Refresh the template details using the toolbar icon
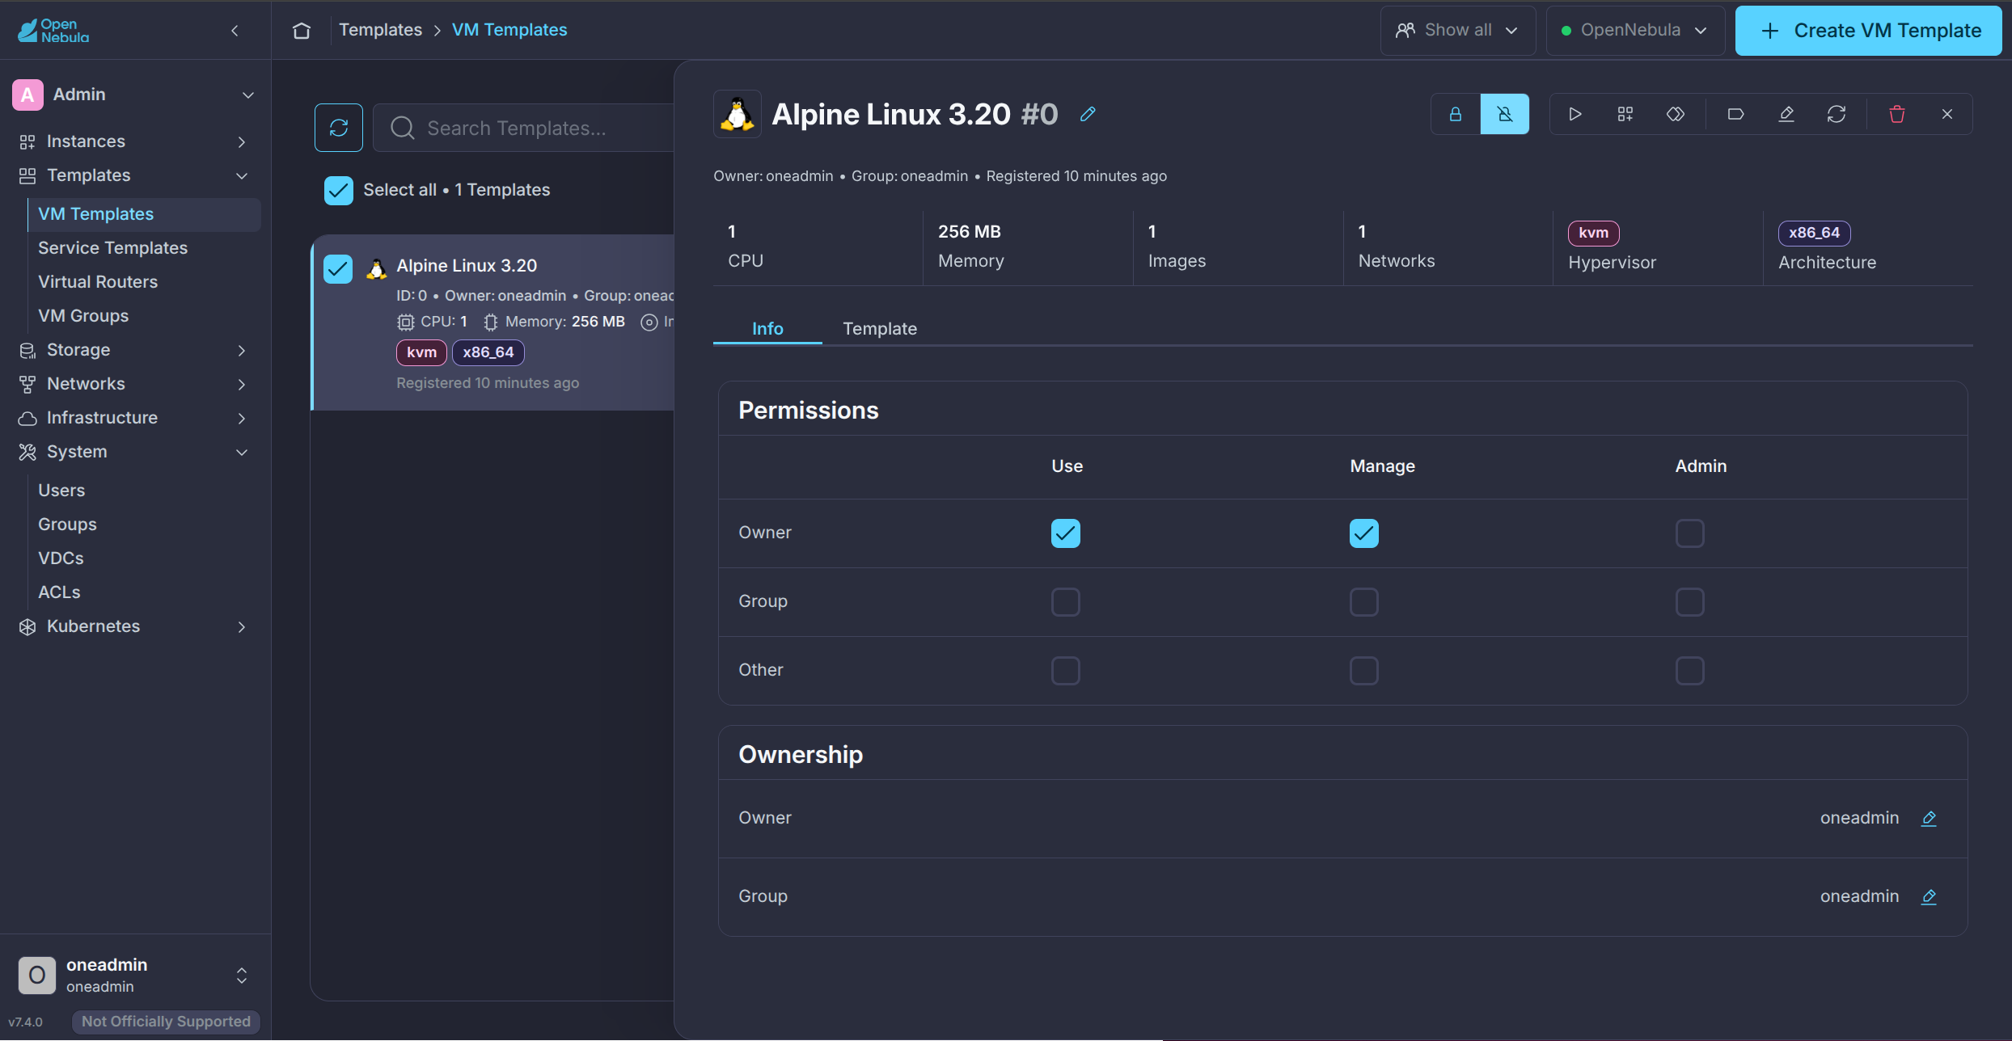 [x=1837, y=114]
